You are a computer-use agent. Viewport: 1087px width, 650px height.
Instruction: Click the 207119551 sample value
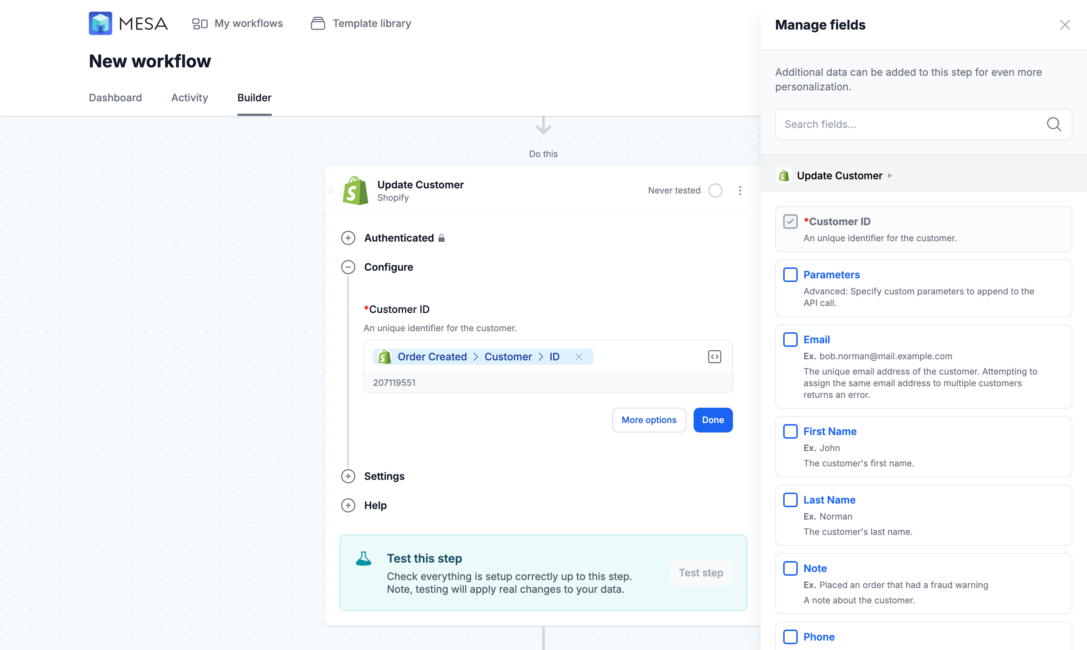(394, 383)
